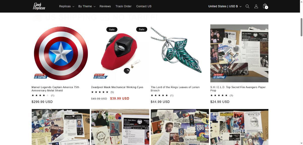The width and height of the screenshot is (303, 145).
Task: Open Marvel Legends Captain America Shield link
Action: 55,89
